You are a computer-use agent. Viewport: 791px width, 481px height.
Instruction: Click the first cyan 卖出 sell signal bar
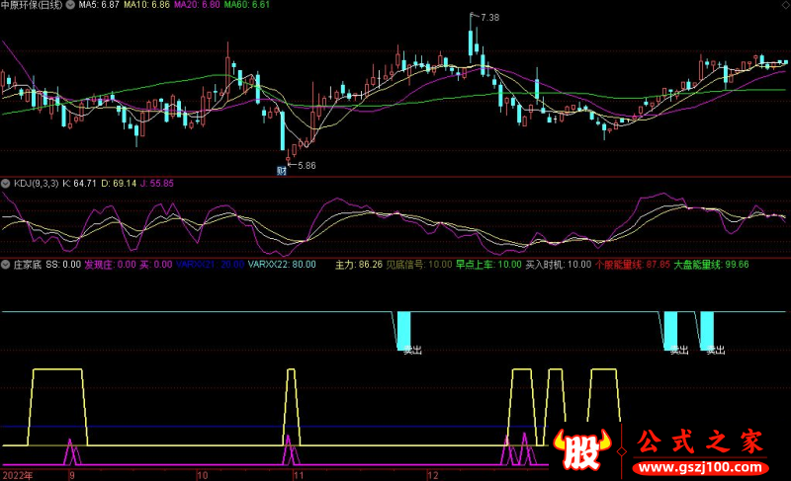405,330
